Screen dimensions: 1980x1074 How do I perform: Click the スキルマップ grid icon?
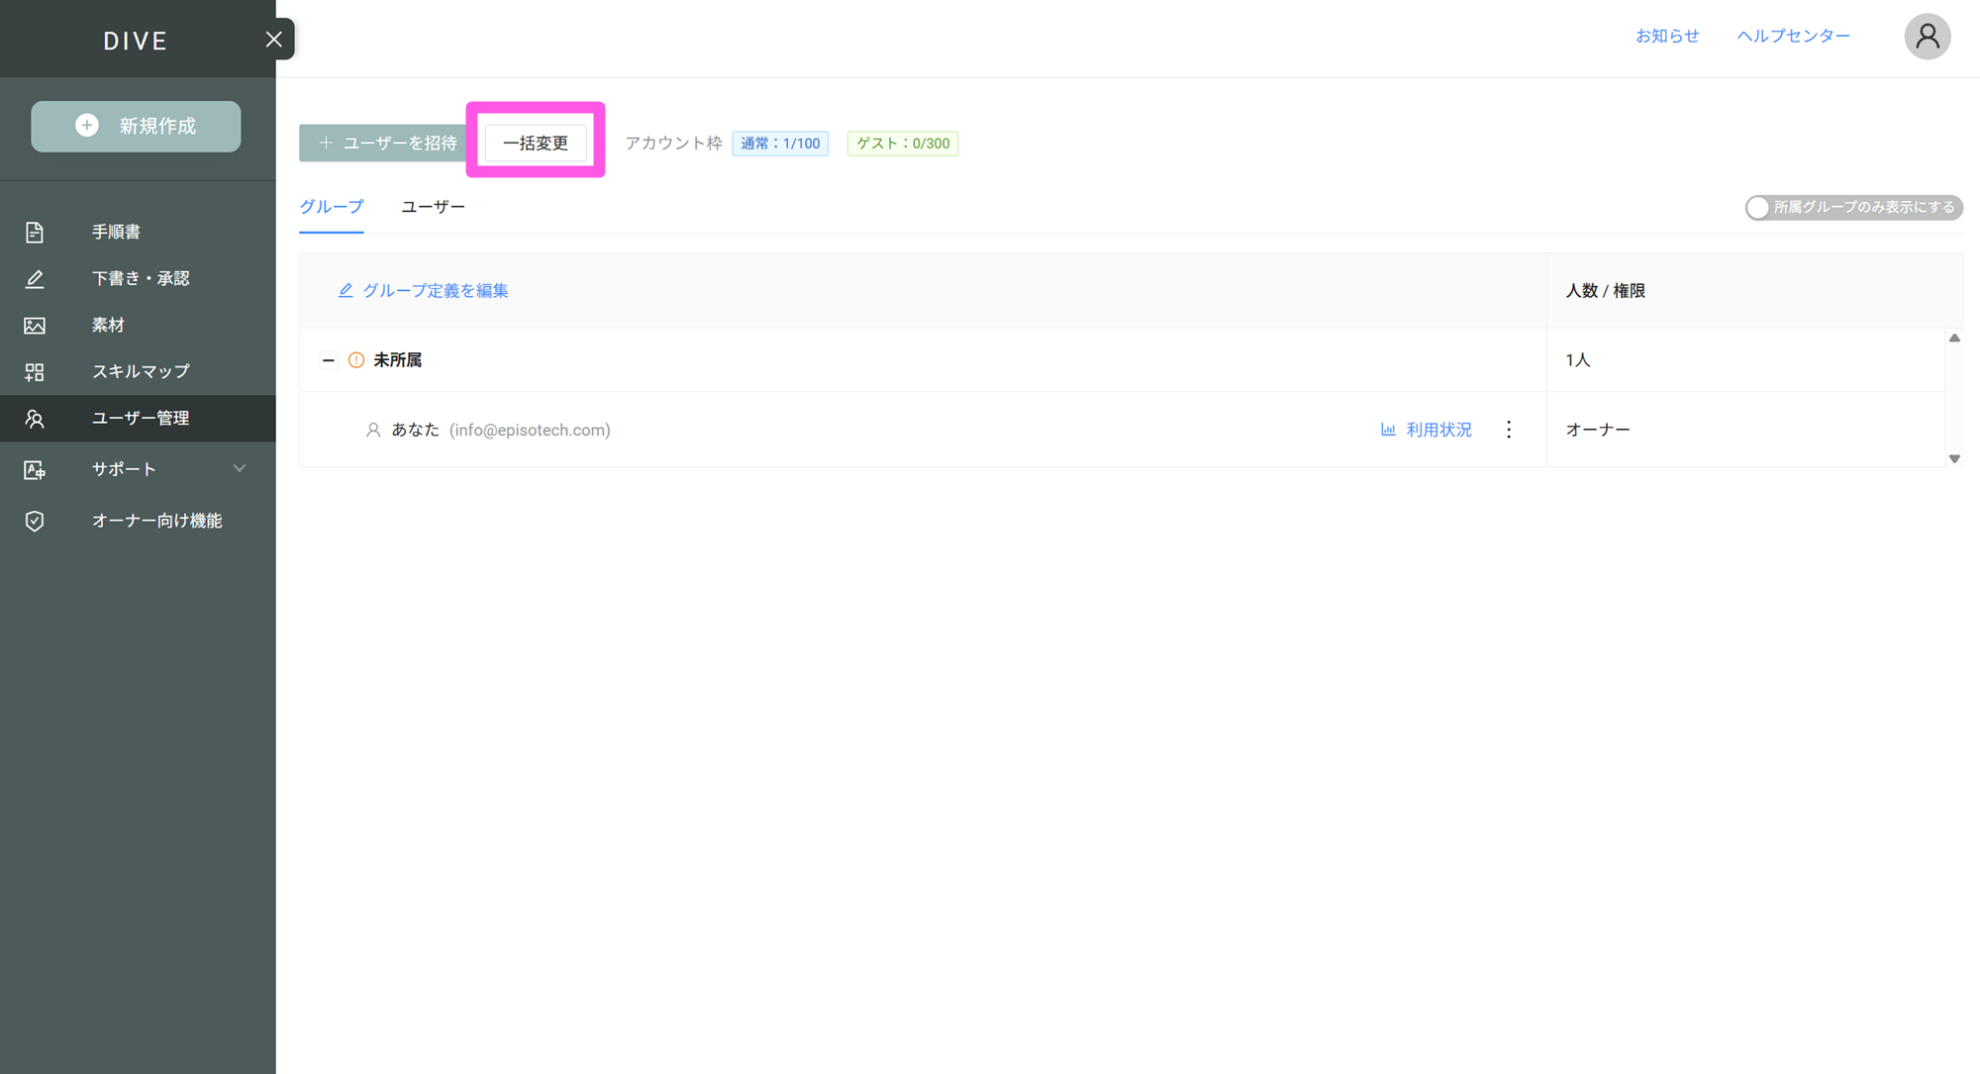coord(35,372)
